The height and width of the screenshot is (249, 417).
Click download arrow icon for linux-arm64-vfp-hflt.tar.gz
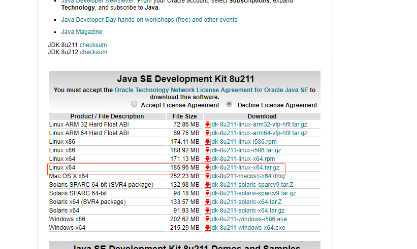207,133
